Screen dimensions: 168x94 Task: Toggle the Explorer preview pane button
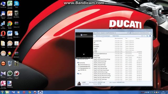(x=147, y=36)
